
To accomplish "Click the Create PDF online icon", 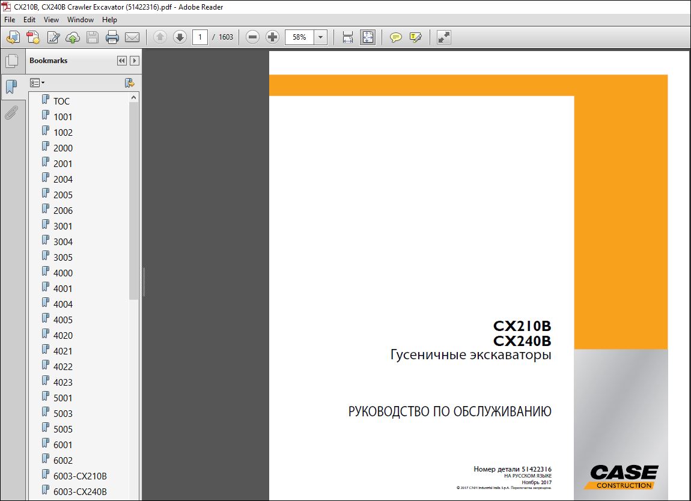I will 13,37.
